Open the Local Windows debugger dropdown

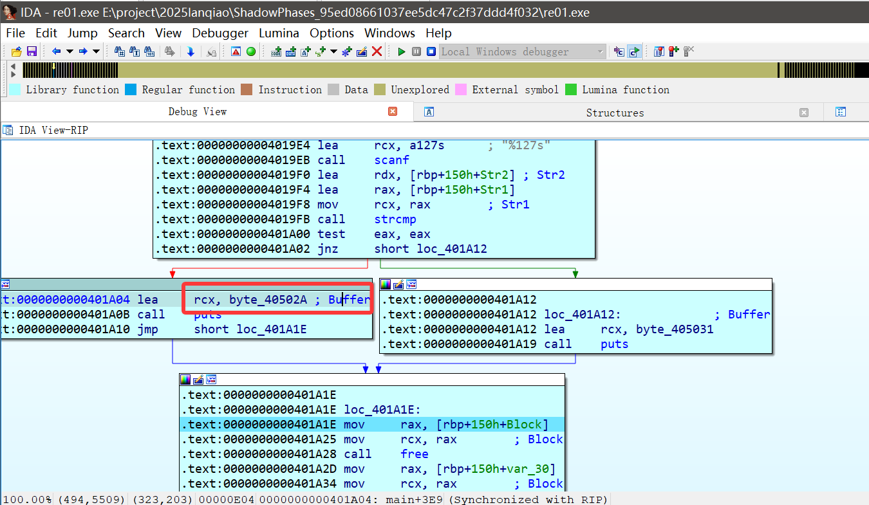click(x=600, y=51)
